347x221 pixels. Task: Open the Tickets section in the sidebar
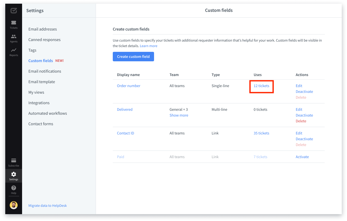14,25
